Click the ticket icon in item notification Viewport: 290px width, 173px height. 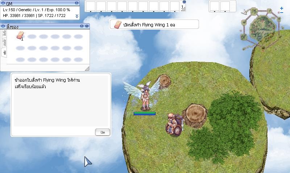tap(117, 25)
